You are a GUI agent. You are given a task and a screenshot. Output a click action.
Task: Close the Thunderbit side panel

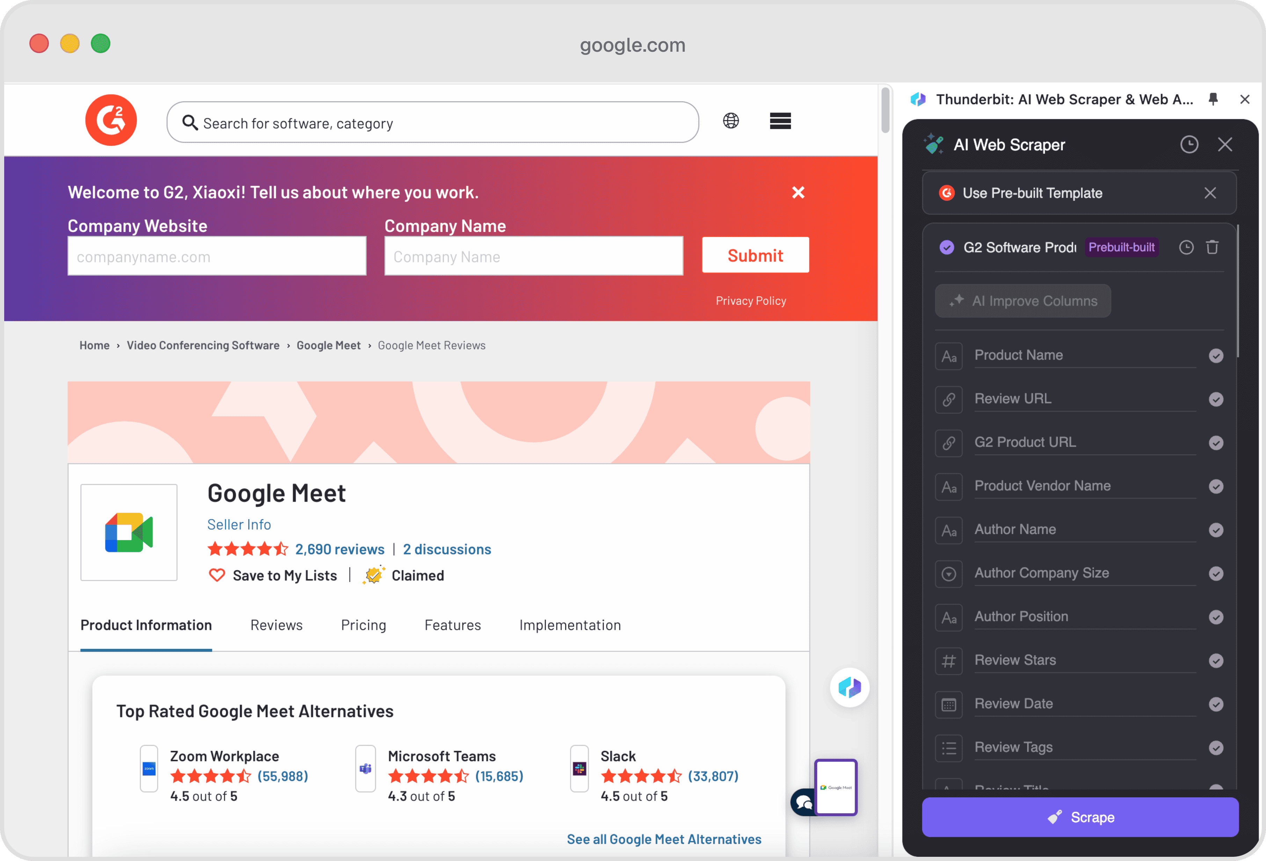tap(1245, 99)
